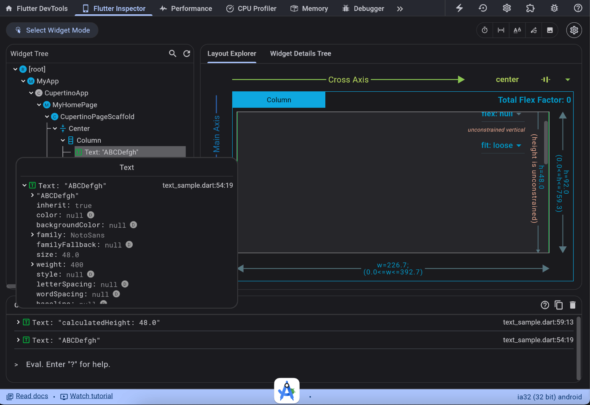Open the Memory tab
The height and width of the screenshot is (405, 590).
click(x=309, y=8)
